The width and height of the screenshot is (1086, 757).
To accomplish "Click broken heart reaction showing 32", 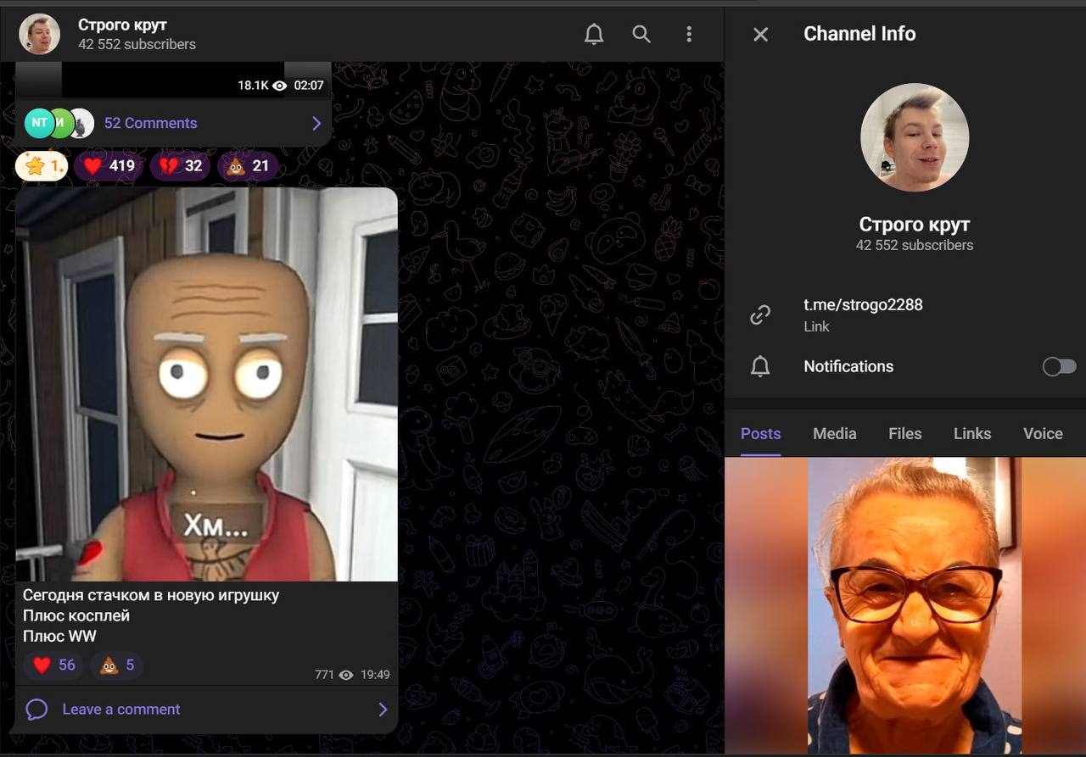I will 181,165.
